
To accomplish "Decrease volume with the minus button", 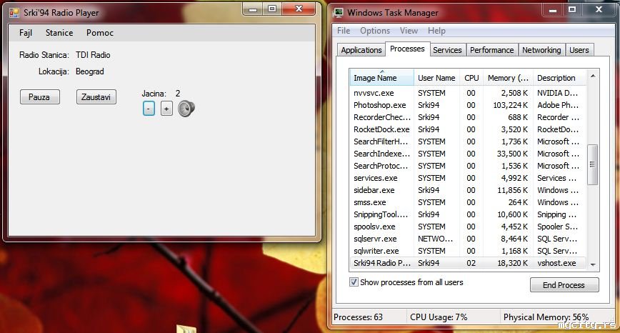I will pyautogui.click(x=149, y=109).
